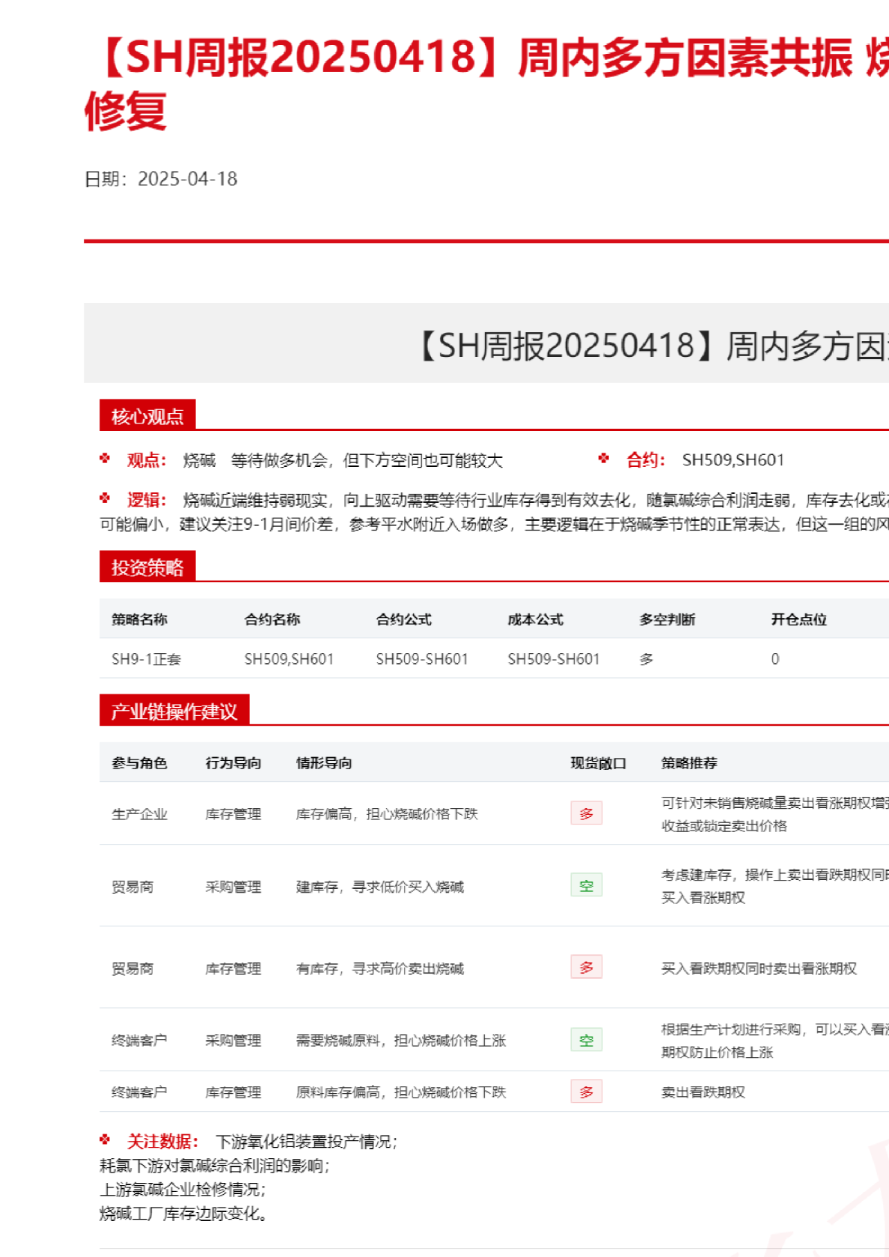889x1257 pixels.
Task: Click the 多 badge in 生产企业 row
Action: pyautogui.click(x=586, y=813)
